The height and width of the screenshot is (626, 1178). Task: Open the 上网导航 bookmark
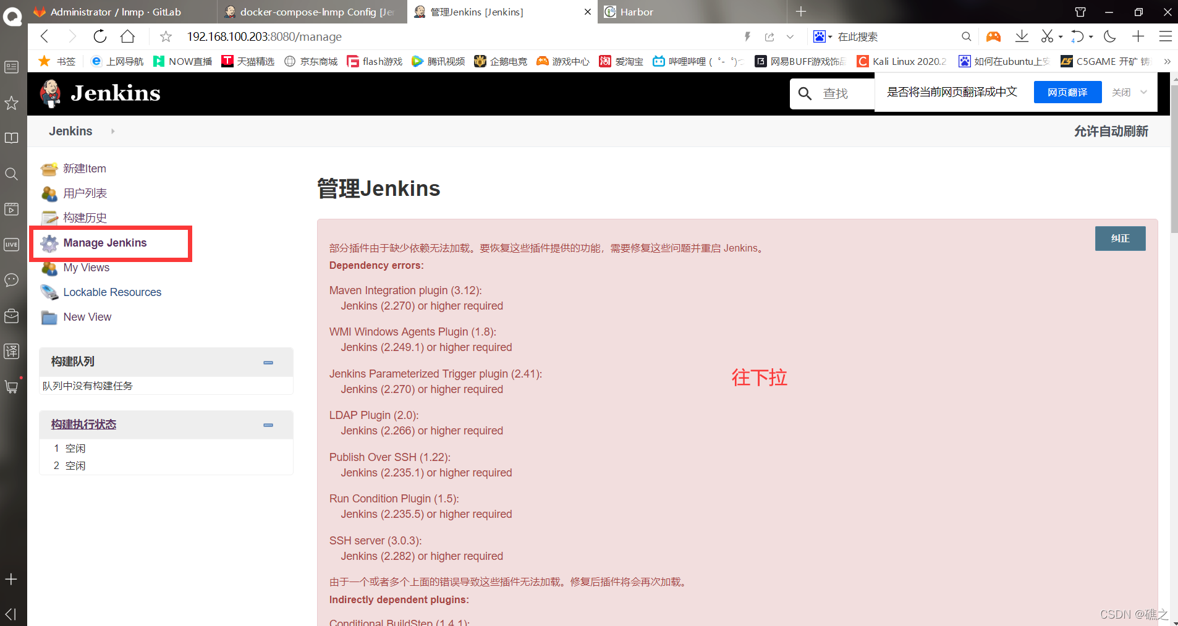click(x=117, y=61)
